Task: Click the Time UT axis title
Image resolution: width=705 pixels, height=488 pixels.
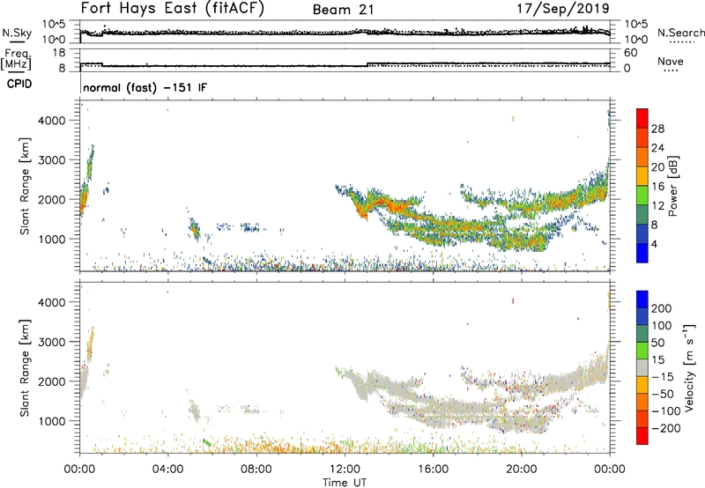Action: tap(345, 483)
